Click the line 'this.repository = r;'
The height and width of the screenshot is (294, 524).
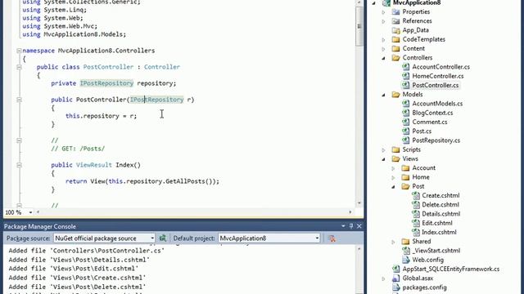(x=102, y=116)
